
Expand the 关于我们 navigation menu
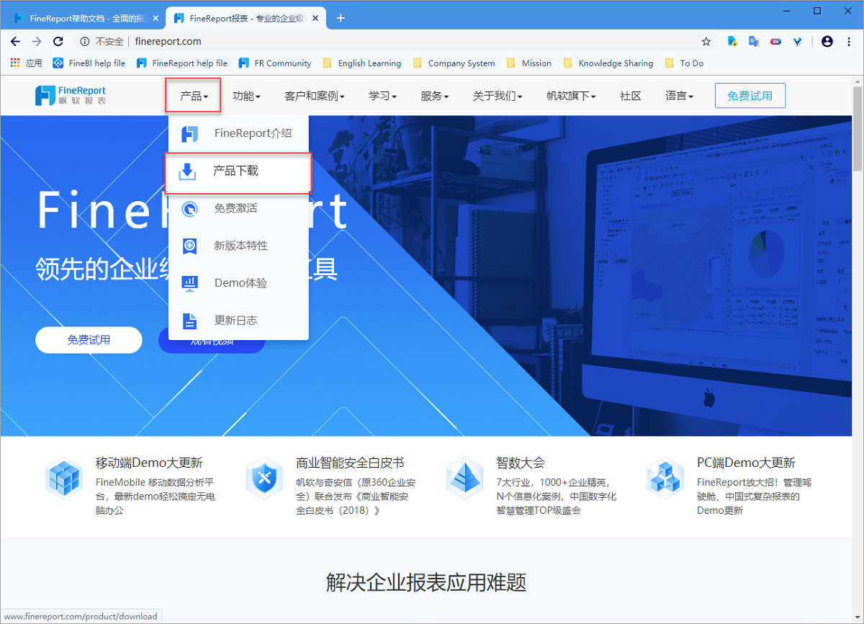point(498,96)
